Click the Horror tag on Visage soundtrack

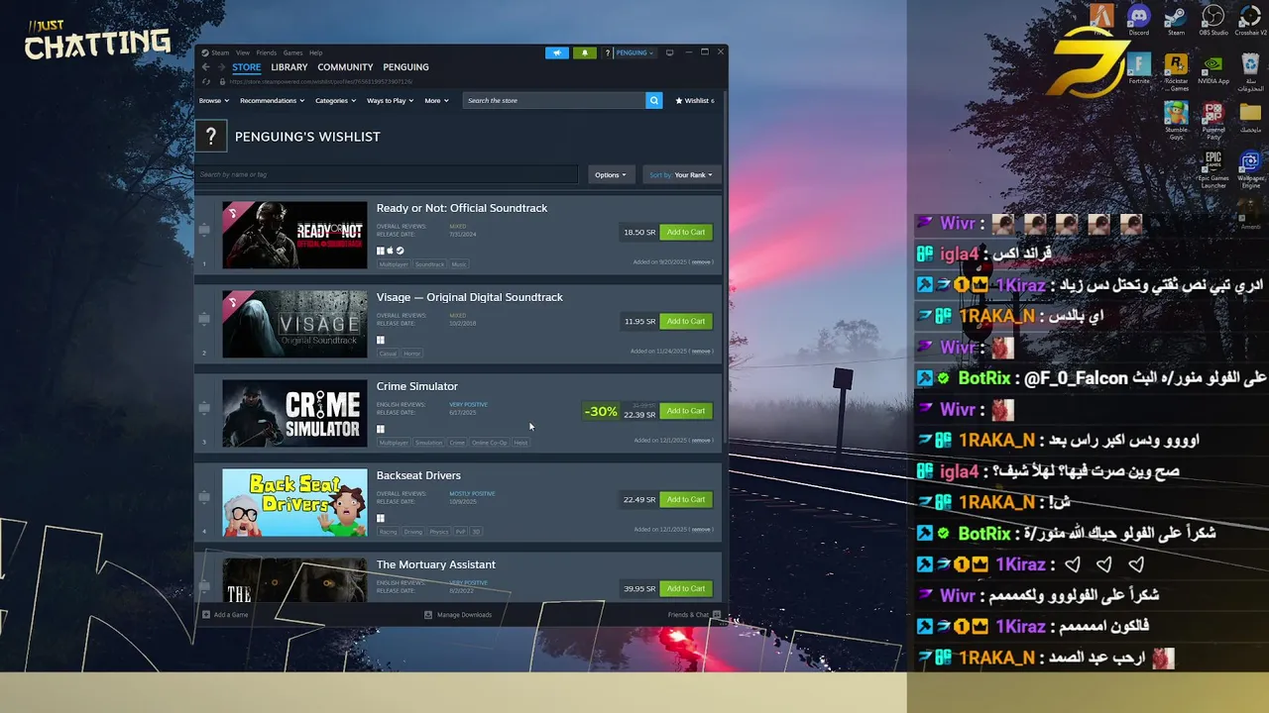[412, 354]
